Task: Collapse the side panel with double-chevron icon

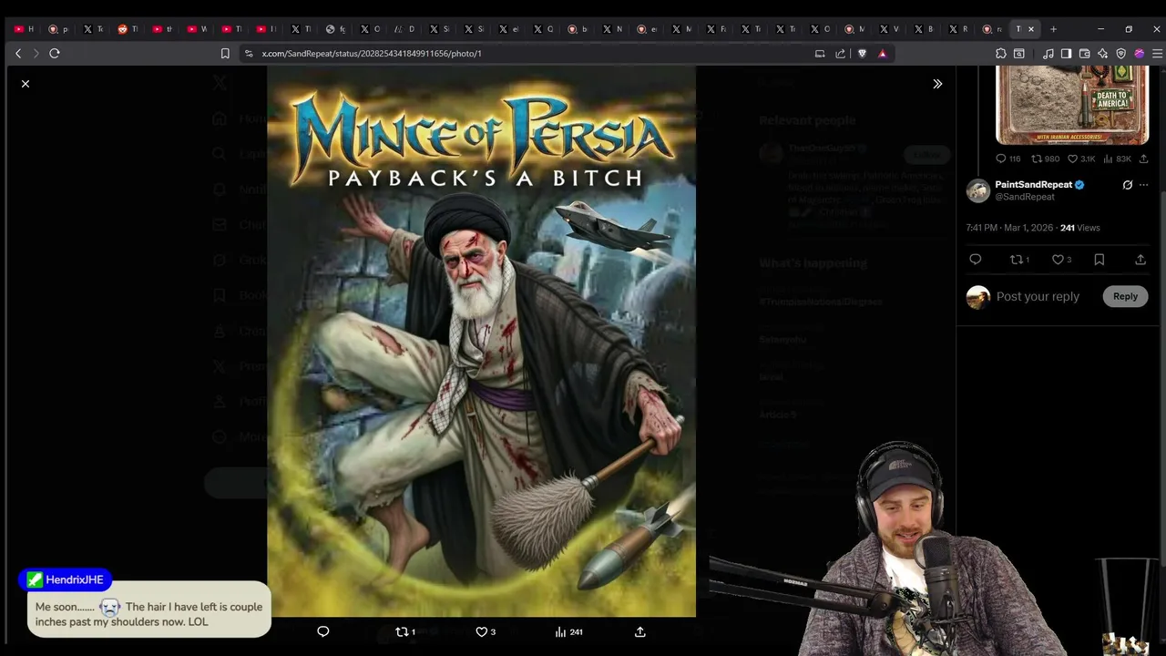Action: coord(937,84)
